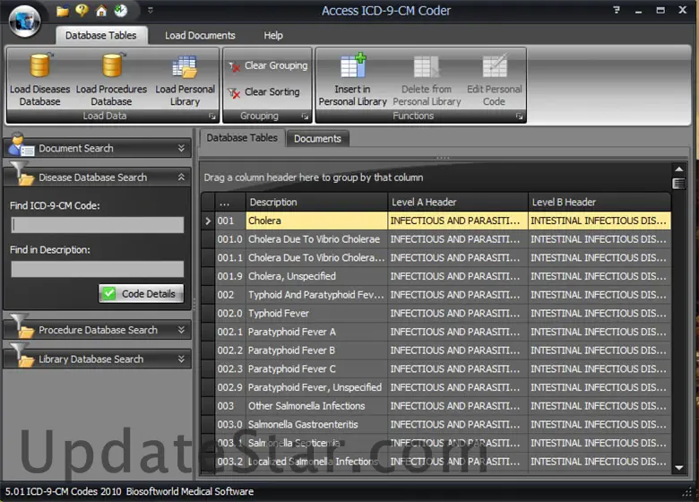Click the application orb button

click(x=24, y=21)
